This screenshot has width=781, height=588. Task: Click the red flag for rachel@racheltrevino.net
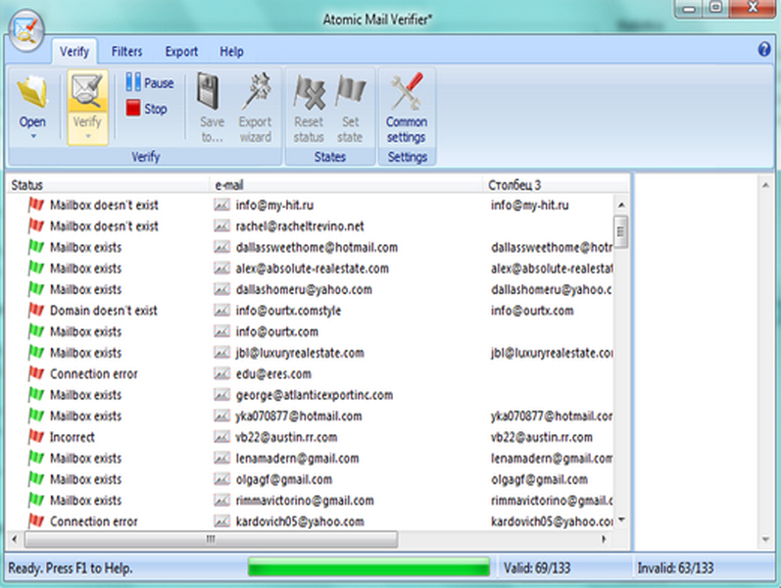pyautogui.click(x=36, y=225)
